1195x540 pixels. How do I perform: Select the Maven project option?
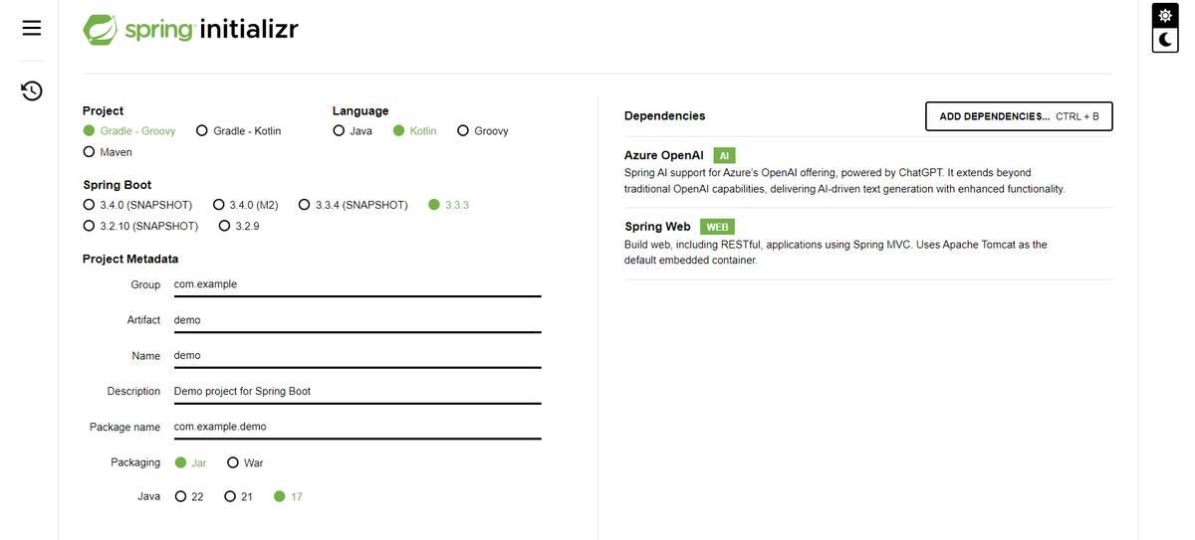click(x=108, y=152)
